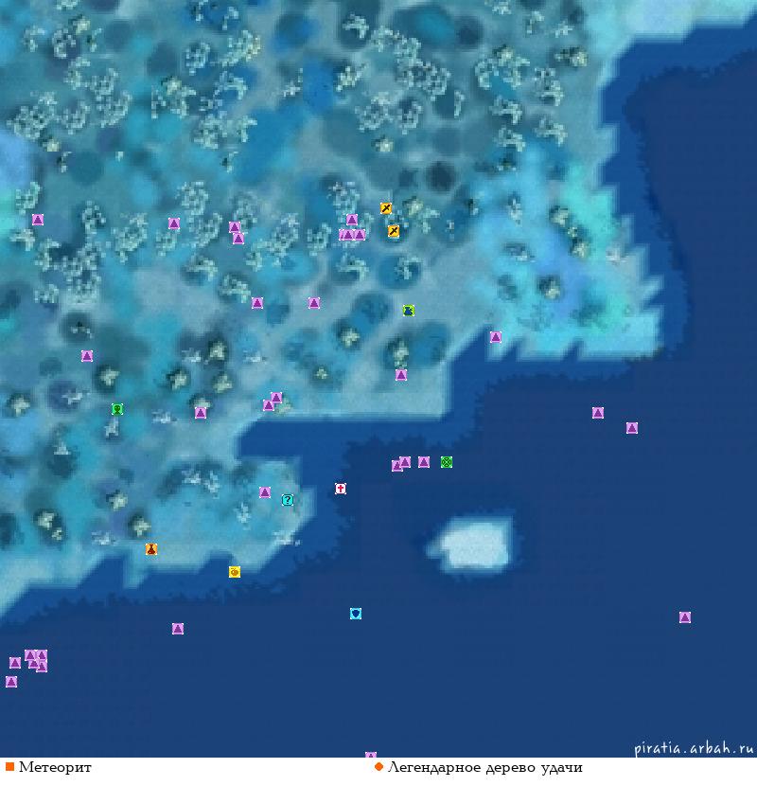Click the Метеорит legend label
Image resolution: width=757 pixels, height=786 pixels.
[55, 767]
